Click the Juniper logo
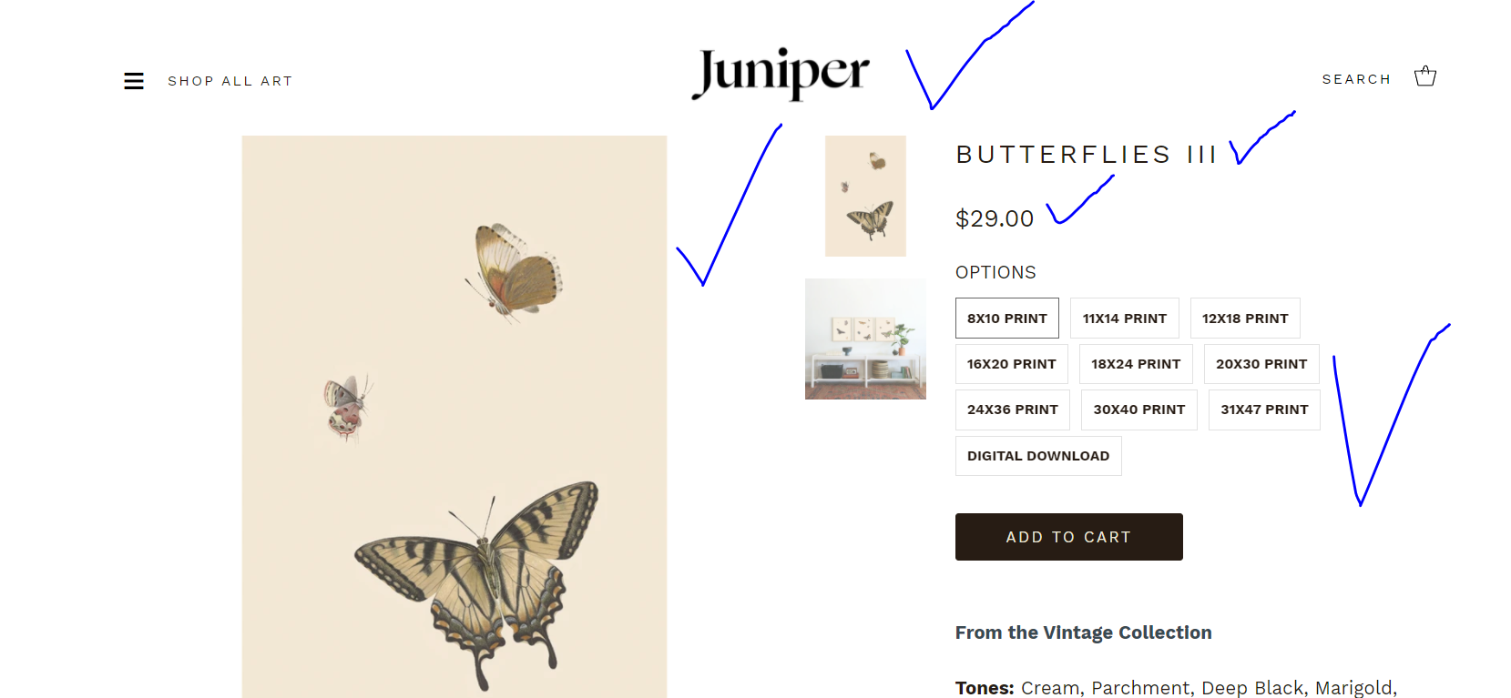 (x=781, y=73)
